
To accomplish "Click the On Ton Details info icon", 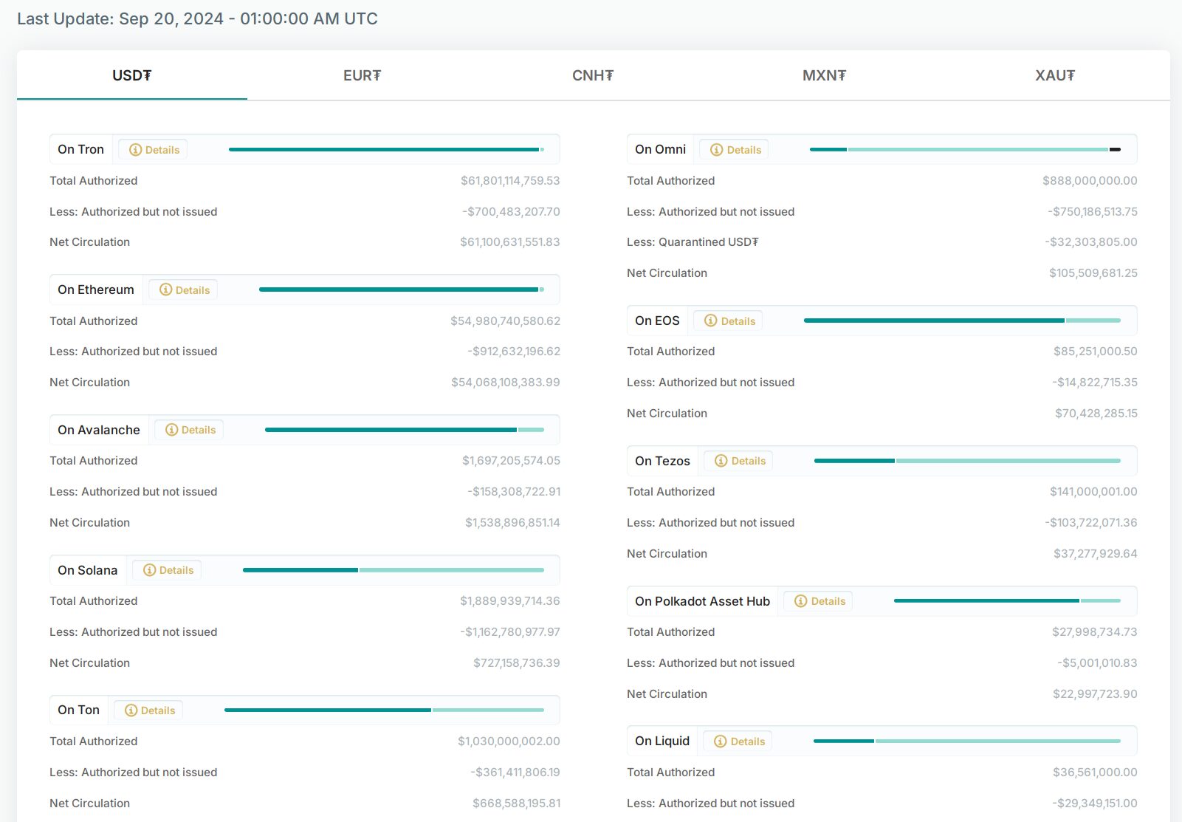I will pos(131,710).
